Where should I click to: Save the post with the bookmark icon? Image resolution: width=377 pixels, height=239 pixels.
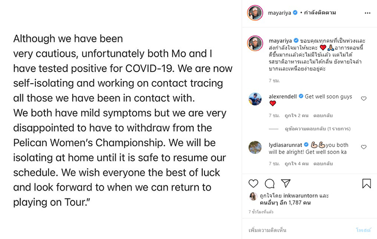tap(367, 183)
